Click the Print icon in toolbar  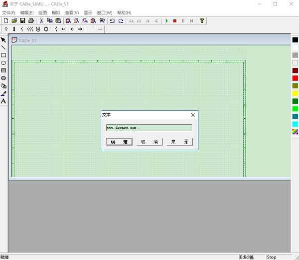(x=31, y=20)
